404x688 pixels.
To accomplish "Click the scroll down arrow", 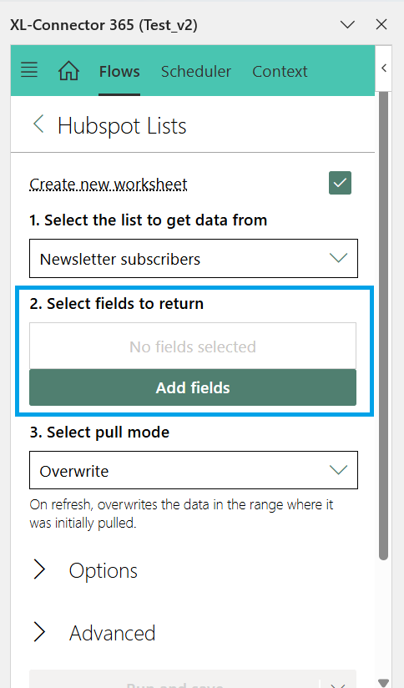I will [x=383, y=682].
